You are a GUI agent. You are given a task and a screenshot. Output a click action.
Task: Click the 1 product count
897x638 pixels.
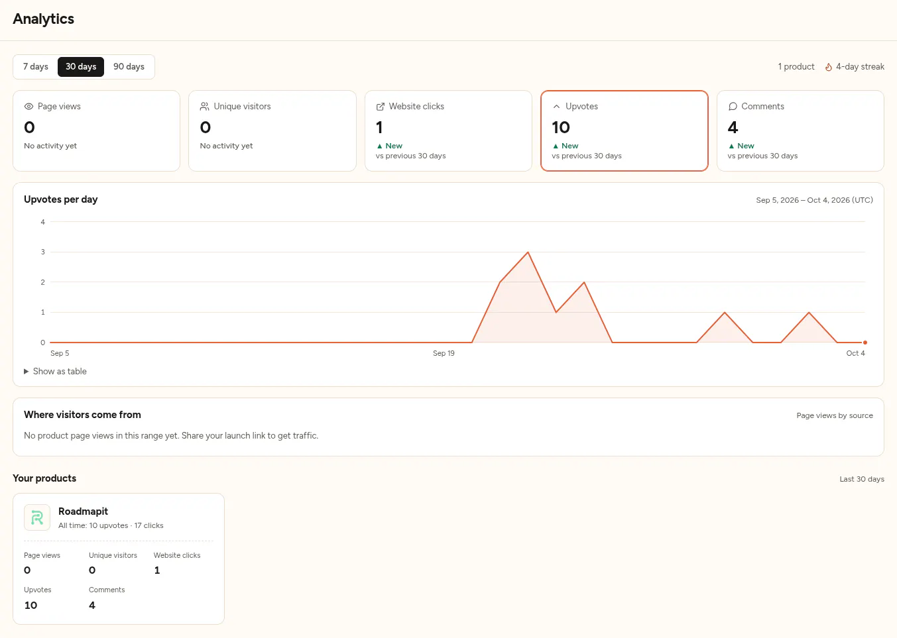796,67
